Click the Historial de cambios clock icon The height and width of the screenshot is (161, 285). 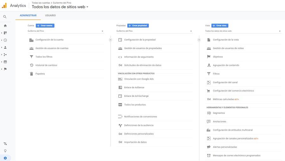pos(32,65)
